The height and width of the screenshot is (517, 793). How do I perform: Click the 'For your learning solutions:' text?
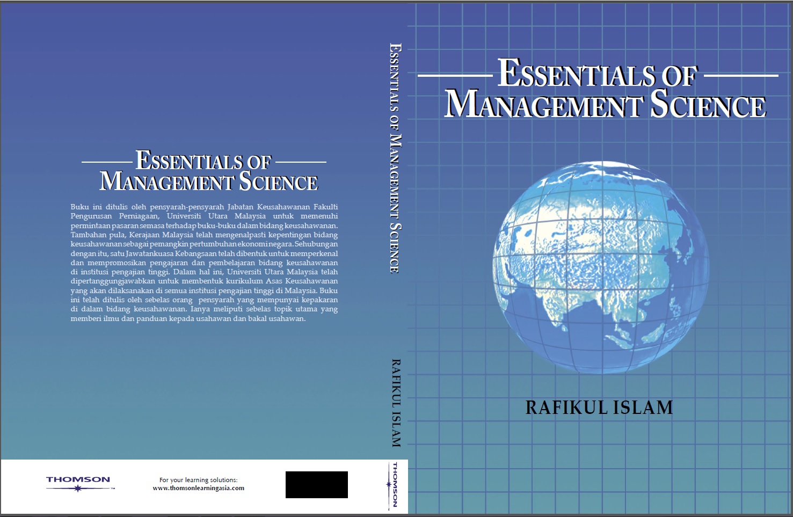click(198, 480)
